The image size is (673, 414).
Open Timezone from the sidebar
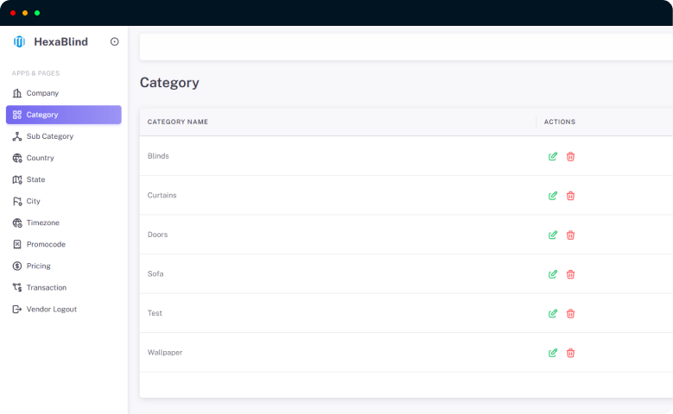(42, 223)
